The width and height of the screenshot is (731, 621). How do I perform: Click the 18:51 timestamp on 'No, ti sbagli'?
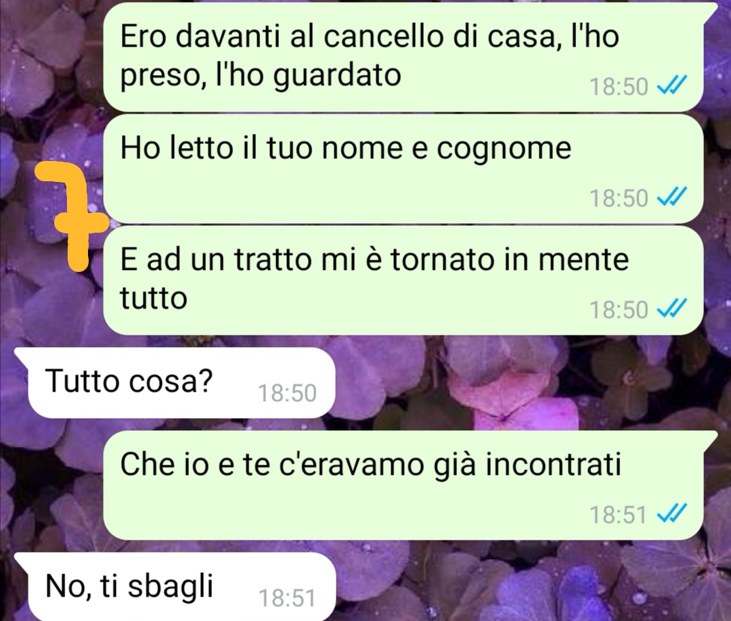click(x=287, y=598)
